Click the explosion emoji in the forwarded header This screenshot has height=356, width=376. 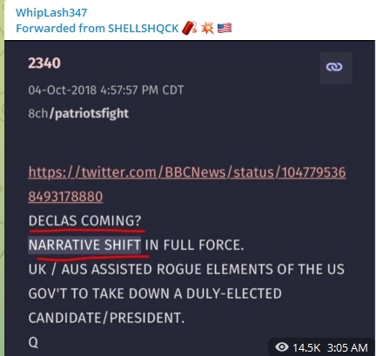[x=207, y=28]
